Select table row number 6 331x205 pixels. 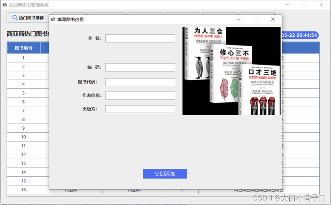coord(23,102)
